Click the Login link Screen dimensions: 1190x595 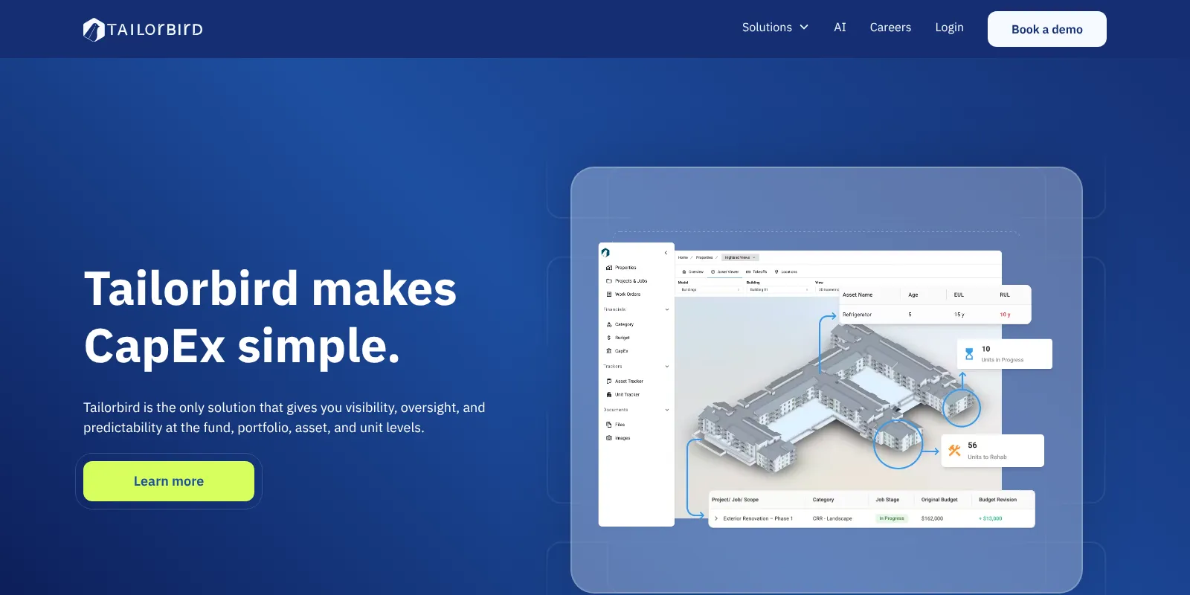coord(949,28)
